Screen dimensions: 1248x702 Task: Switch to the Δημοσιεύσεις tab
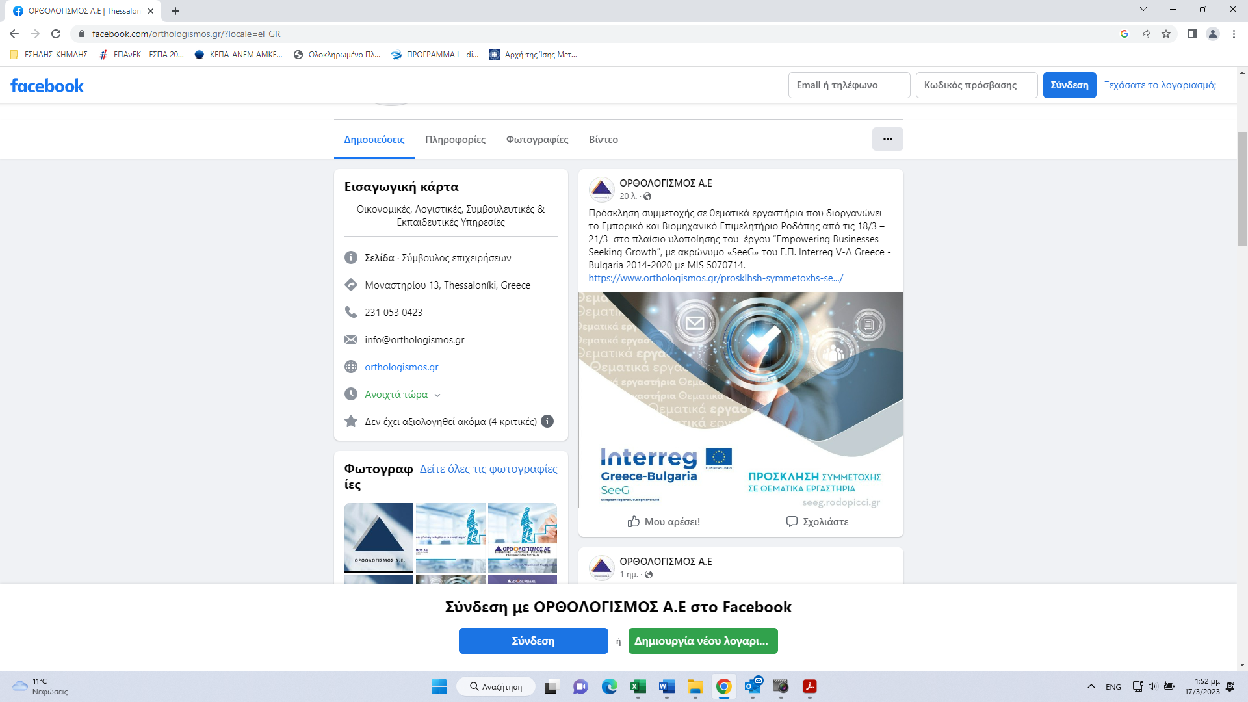374,140
